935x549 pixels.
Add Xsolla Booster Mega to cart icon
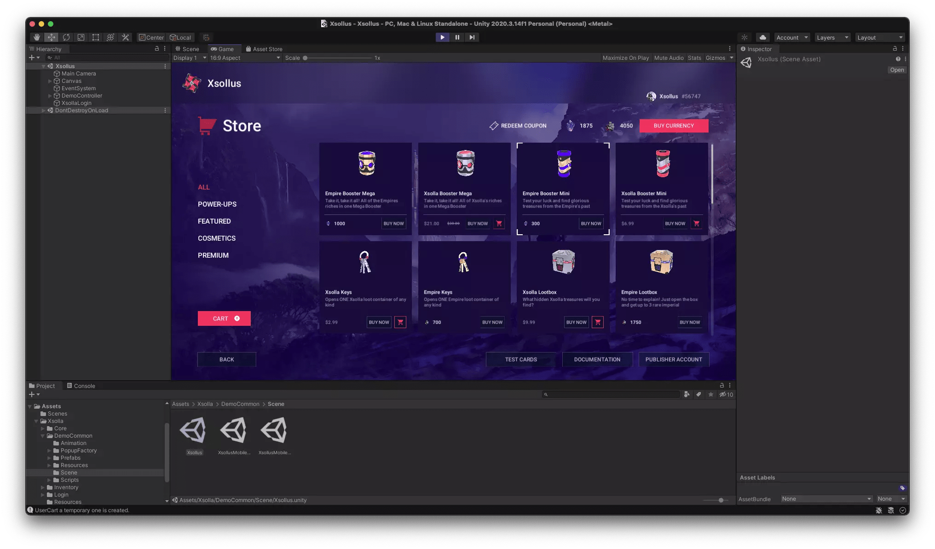click(499, 224)
